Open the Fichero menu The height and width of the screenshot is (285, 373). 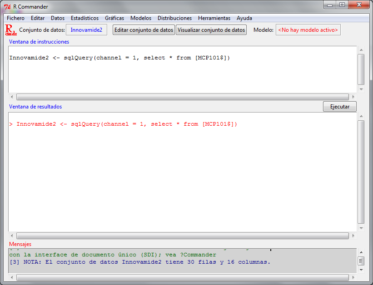(x=15, y=18)
